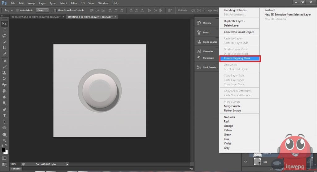Image resolution: width=317 pixels, height=172 pixels.
Task: Check Show Transform Controls
Action: 55,10
